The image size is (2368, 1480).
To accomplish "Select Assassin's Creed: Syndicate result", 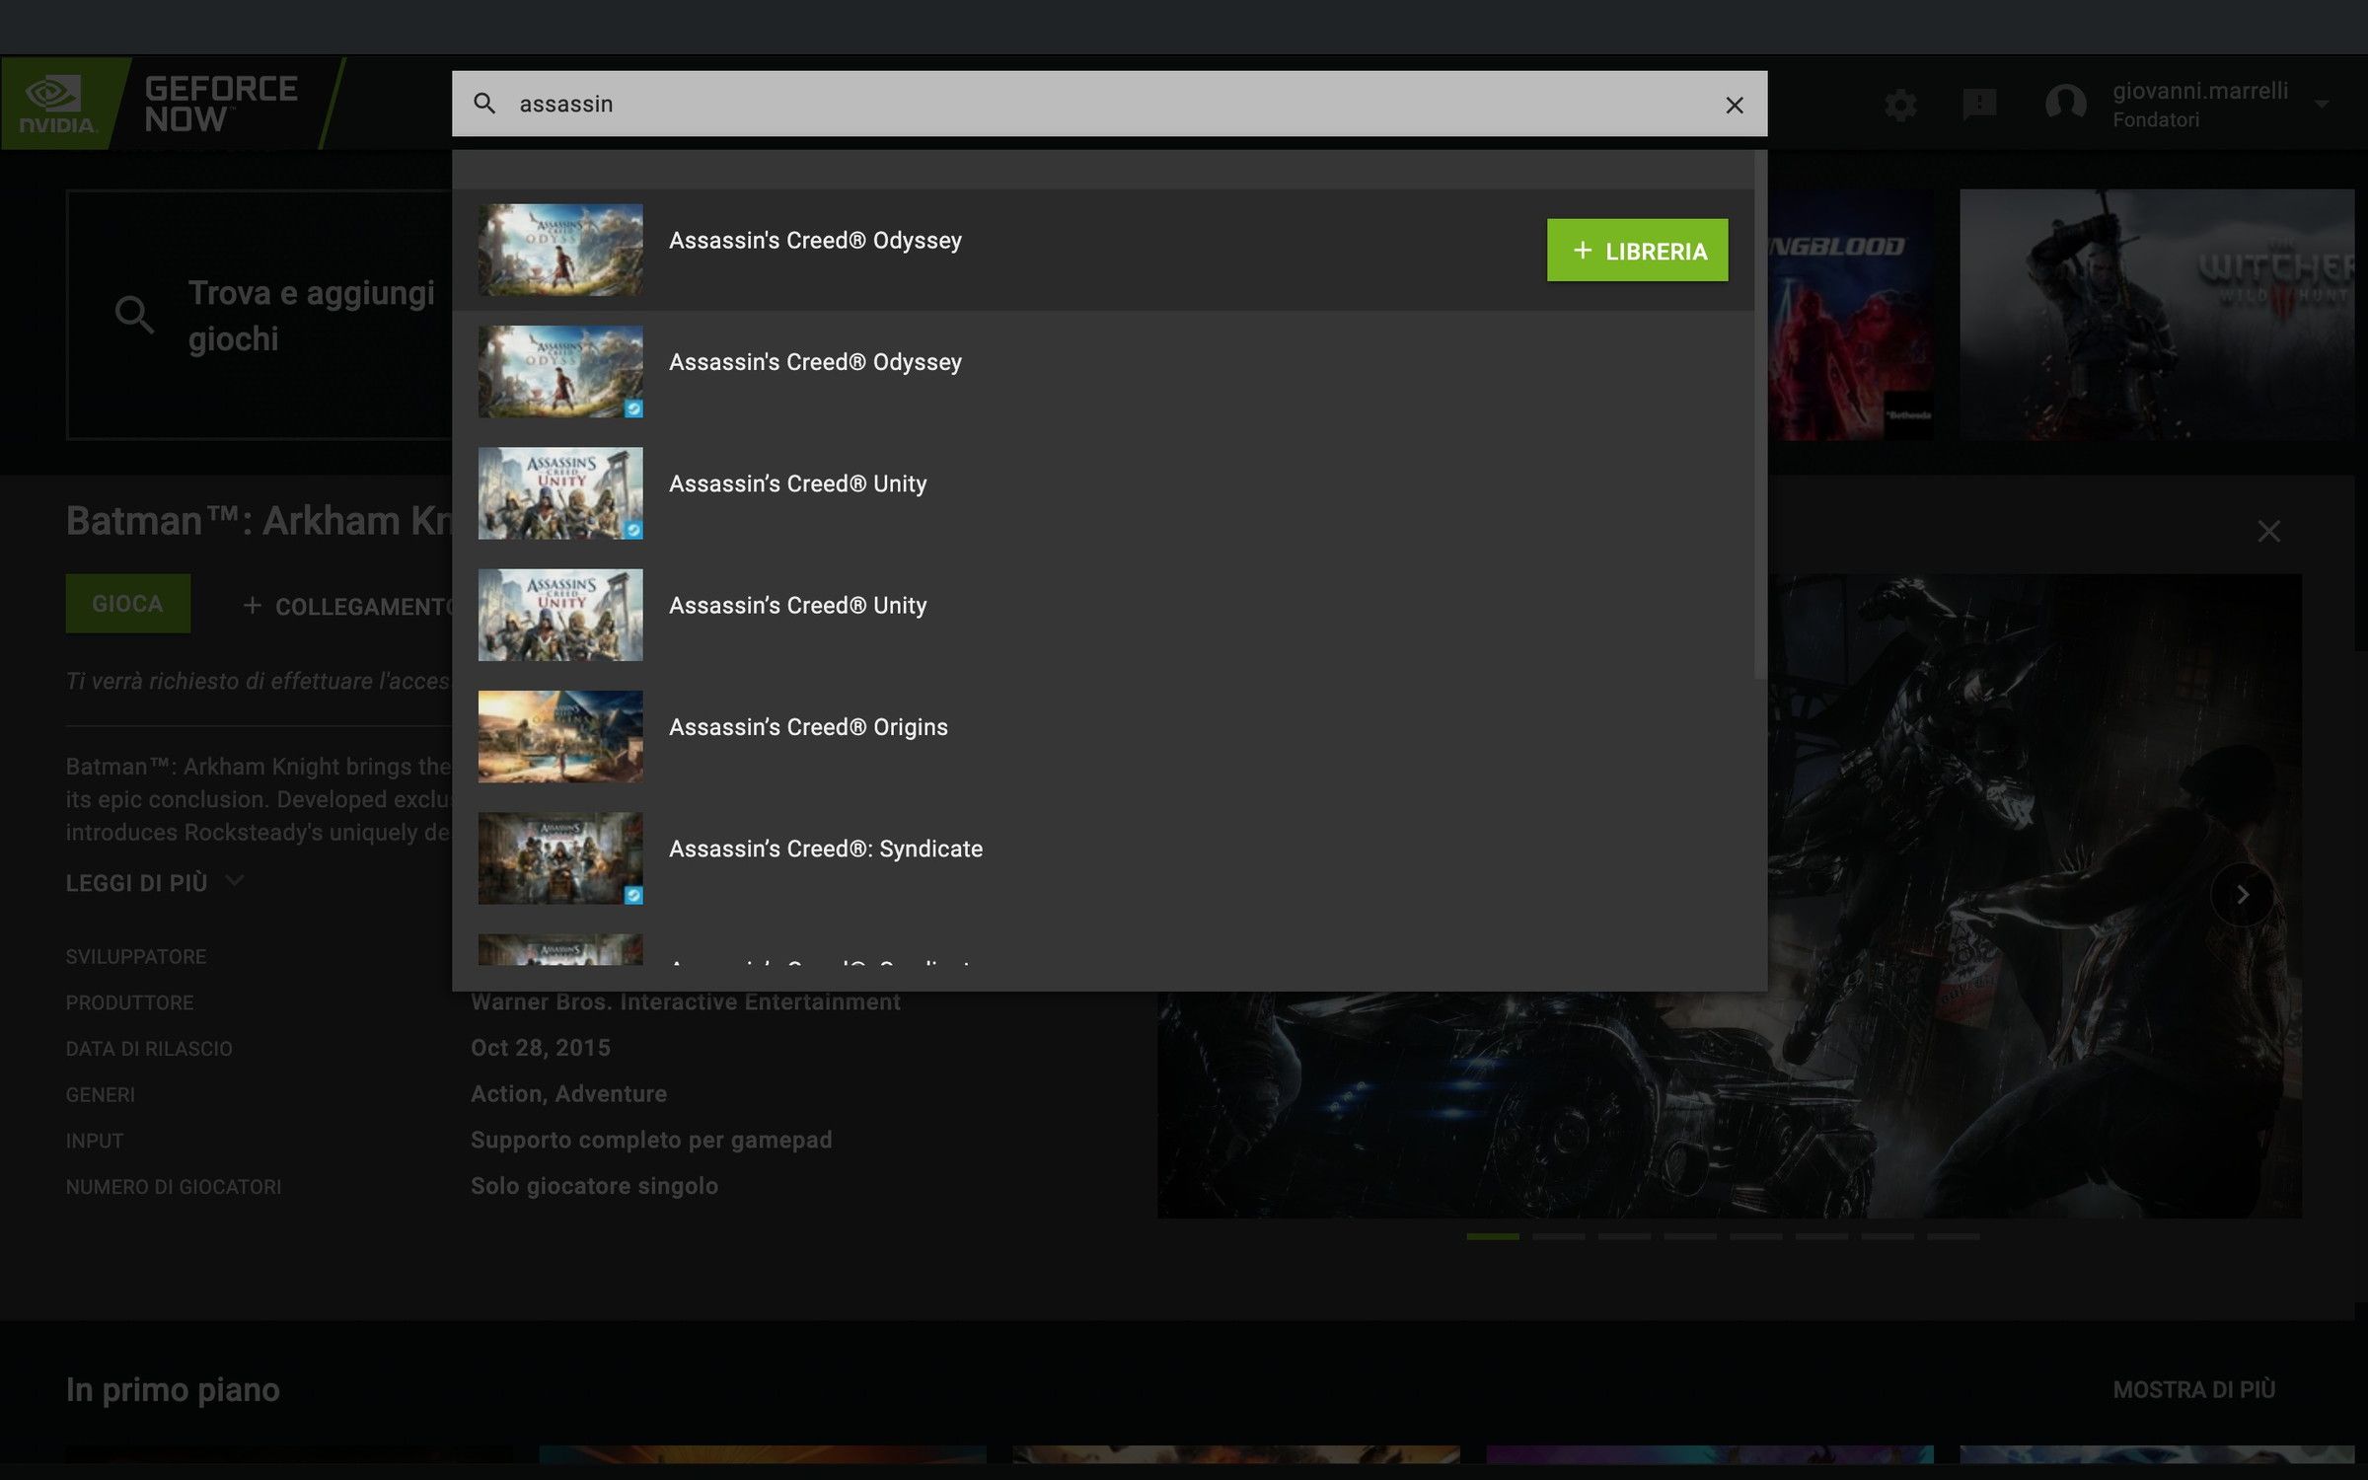I will click(x=1102, y=858).
